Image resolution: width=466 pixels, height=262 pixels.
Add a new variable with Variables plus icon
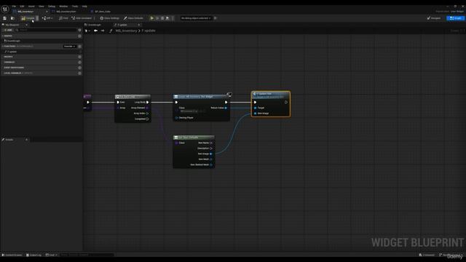pyautogui.click(x=79, y=63)
